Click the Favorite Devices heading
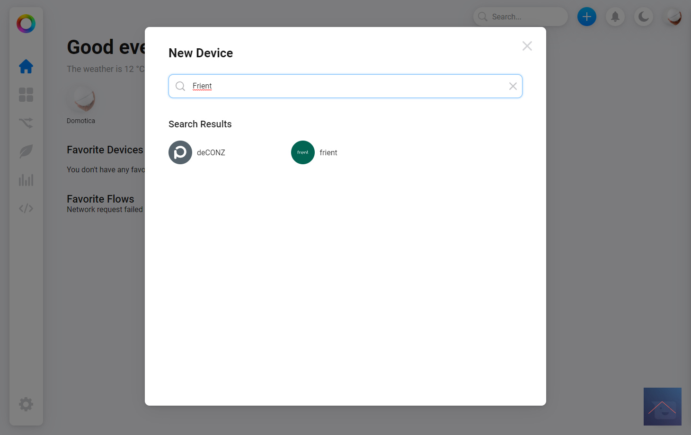The width and height of the screenshot is (691, 435). coord(105,150)
